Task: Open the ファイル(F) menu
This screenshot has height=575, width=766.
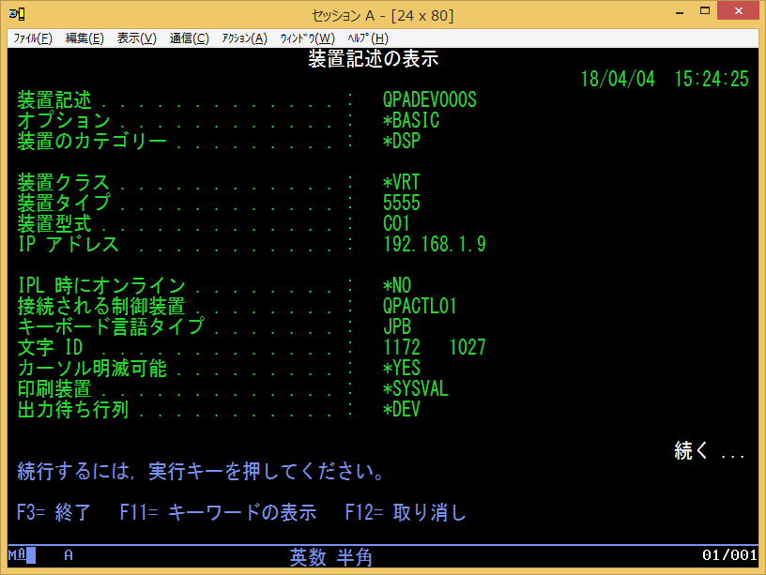Action: click(33, 38)
